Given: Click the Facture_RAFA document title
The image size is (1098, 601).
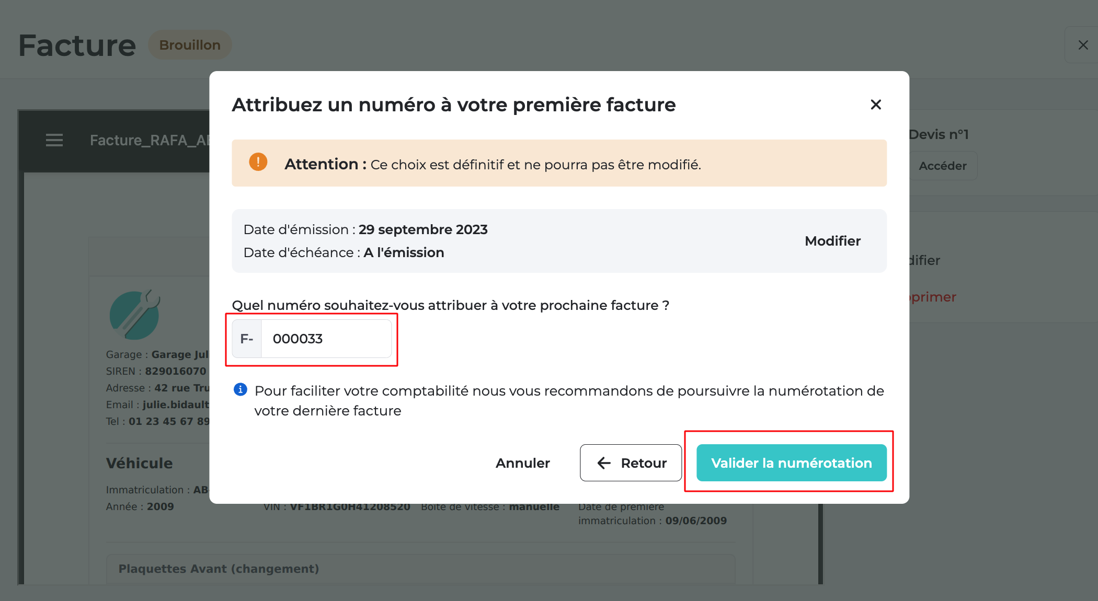Looking at the screenshot, I should [x=150, y=140].
